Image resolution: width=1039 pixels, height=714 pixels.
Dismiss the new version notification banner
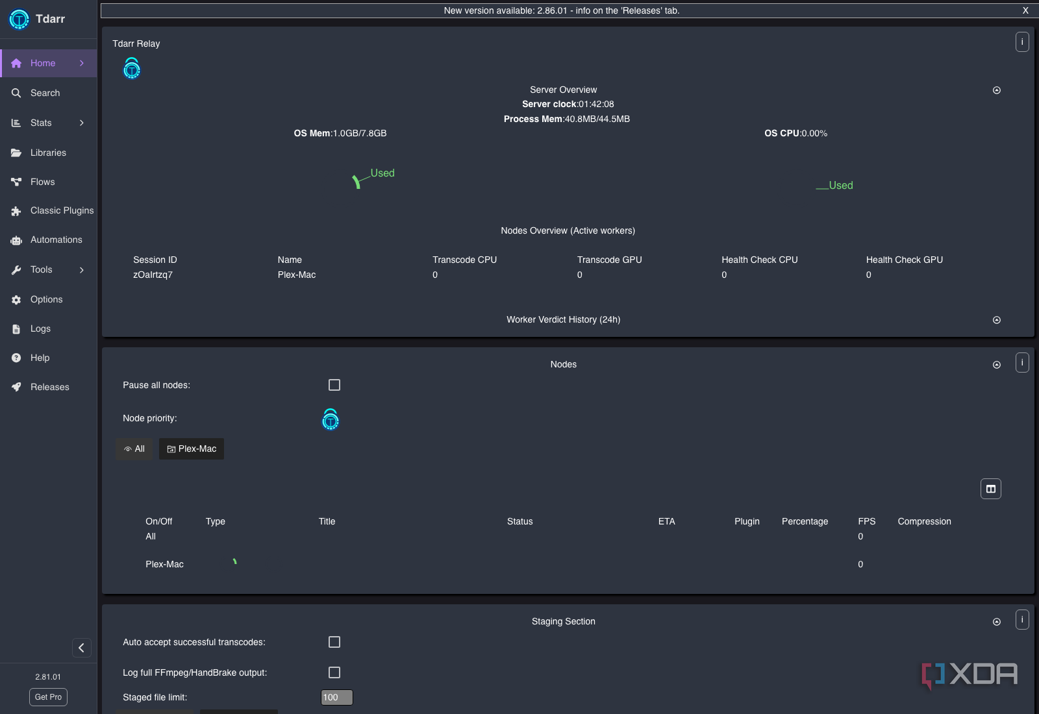[x=1025, y=10]
